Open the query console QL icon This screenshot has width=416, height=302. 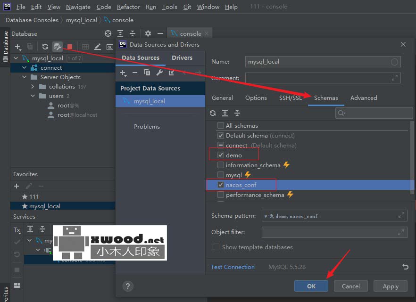110,47
